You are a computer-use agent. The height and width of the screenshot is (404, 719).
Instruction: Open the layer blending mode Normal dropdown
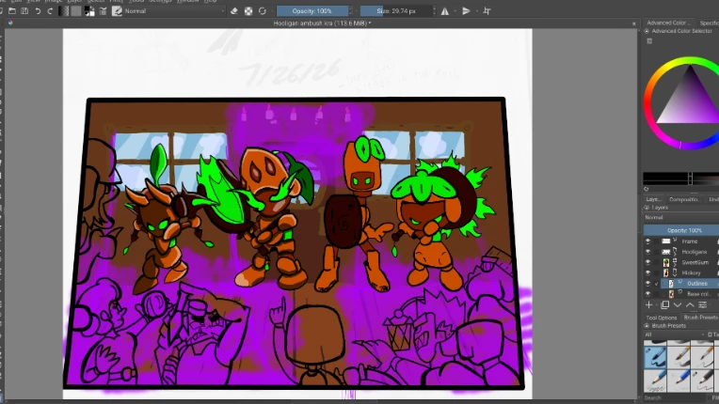(x=681, y=218)
